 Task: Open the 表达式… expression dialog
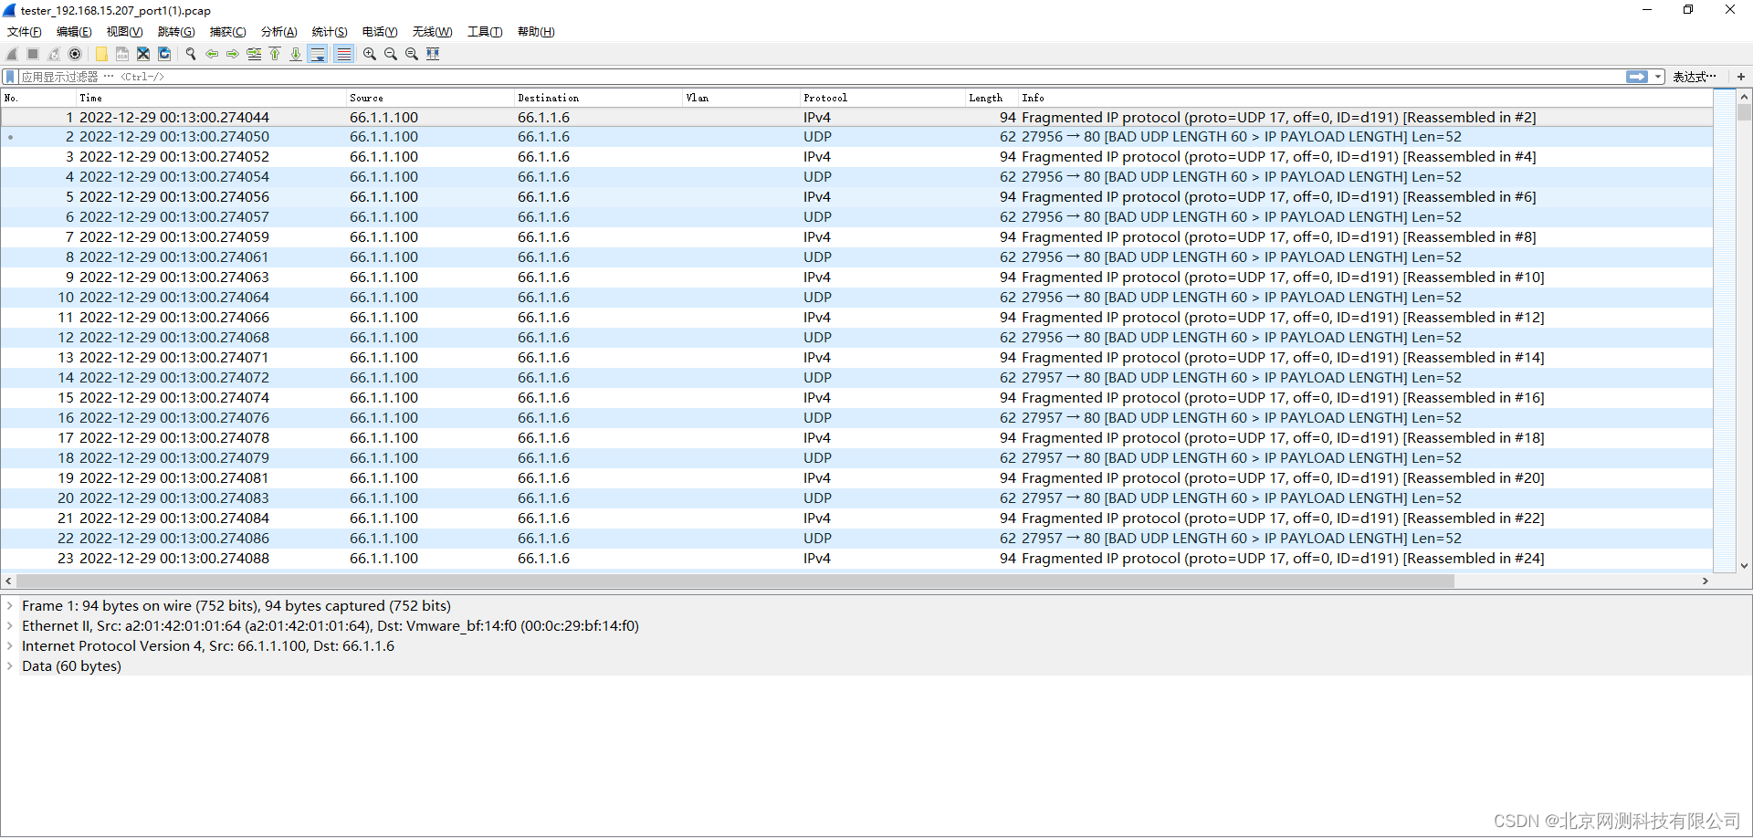[x=1695, y=77]
